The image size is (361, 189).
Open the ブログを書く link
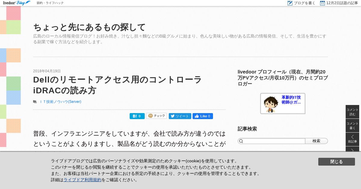(304, 3)
